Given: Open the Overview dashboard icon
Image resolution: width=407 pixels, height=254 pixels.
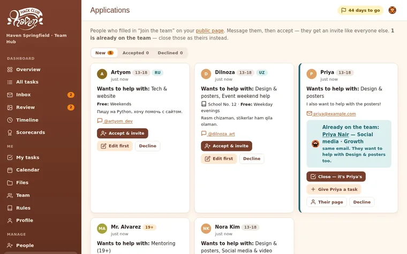Looking at the screenshot, I should pyautogui.click(x=10, y=70).
